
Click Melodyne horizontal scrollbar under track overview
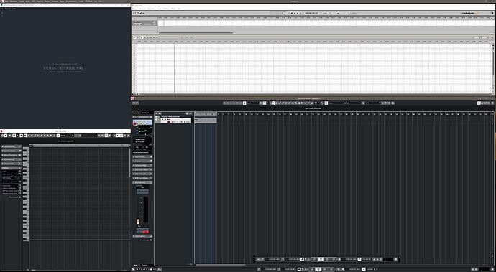(196, 32)
